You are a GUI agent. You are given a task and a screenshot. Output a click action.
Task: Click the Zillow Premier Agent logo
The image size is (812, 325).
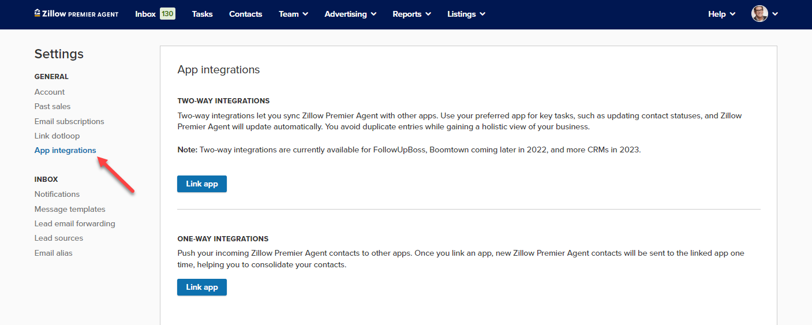pyautogui.click(x=76, y=14)
